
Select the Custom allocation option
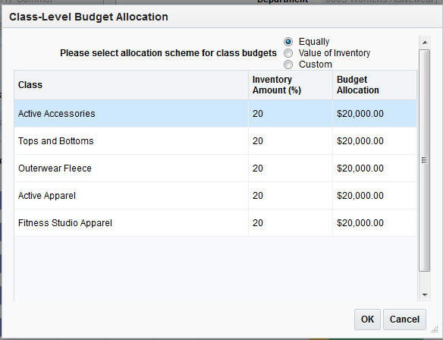[288, 65]
